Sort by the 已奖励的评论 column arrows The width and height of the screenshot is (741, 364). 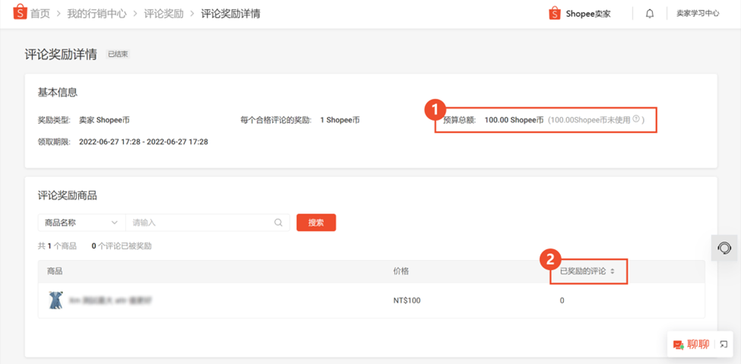click(x=612, y=271)
